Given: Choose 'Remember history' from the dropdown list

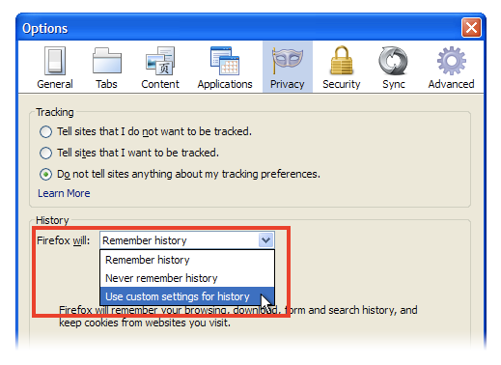Looking at the screenshot, I should click(187, 260).
